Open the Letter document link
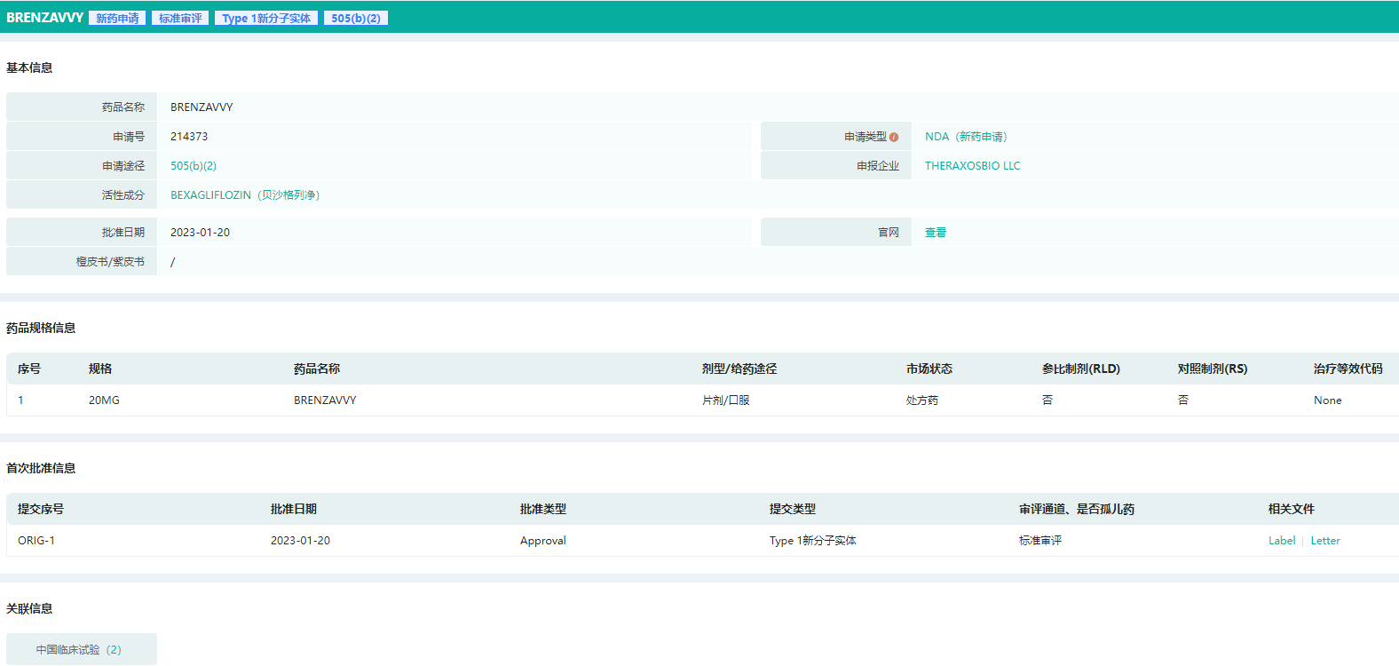The image size is (1399, 666). point(1325,541)
